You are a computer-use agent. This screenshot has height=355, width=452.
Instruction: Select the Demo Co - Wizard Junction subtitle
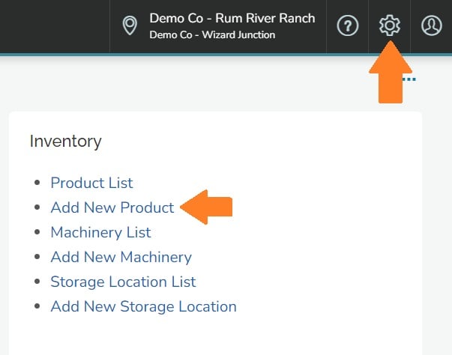pos(212,35)
